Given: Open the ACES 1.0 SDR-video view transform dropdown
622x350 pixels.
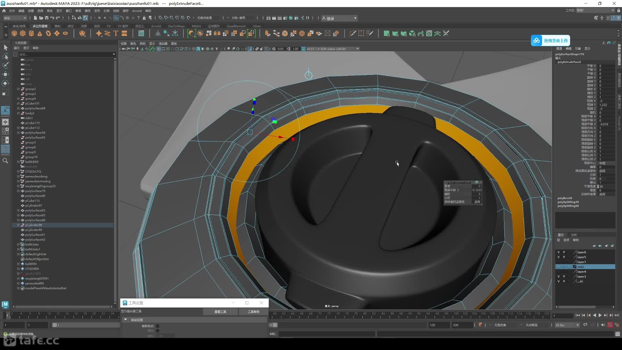Looking at the screenshot, I should click(x=333, y=49).
